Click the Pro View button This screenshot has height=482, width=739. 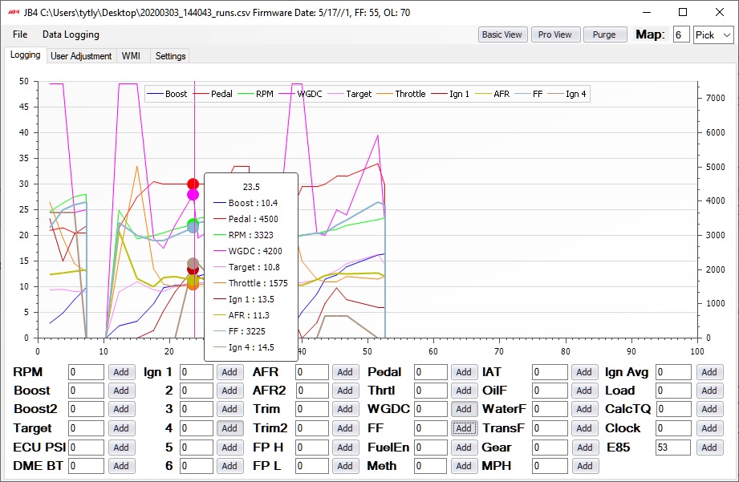click(554, 34)
